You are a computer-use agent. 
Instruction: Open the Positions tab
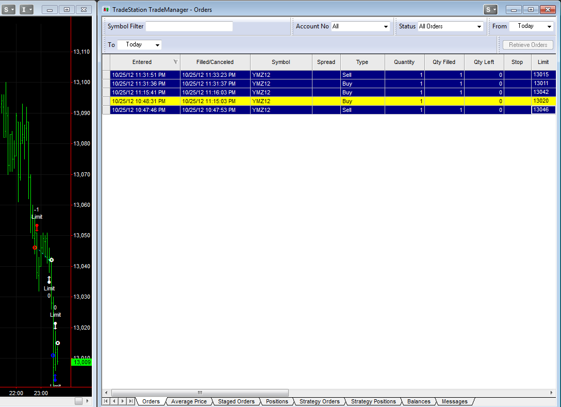[x=277, y=401]
